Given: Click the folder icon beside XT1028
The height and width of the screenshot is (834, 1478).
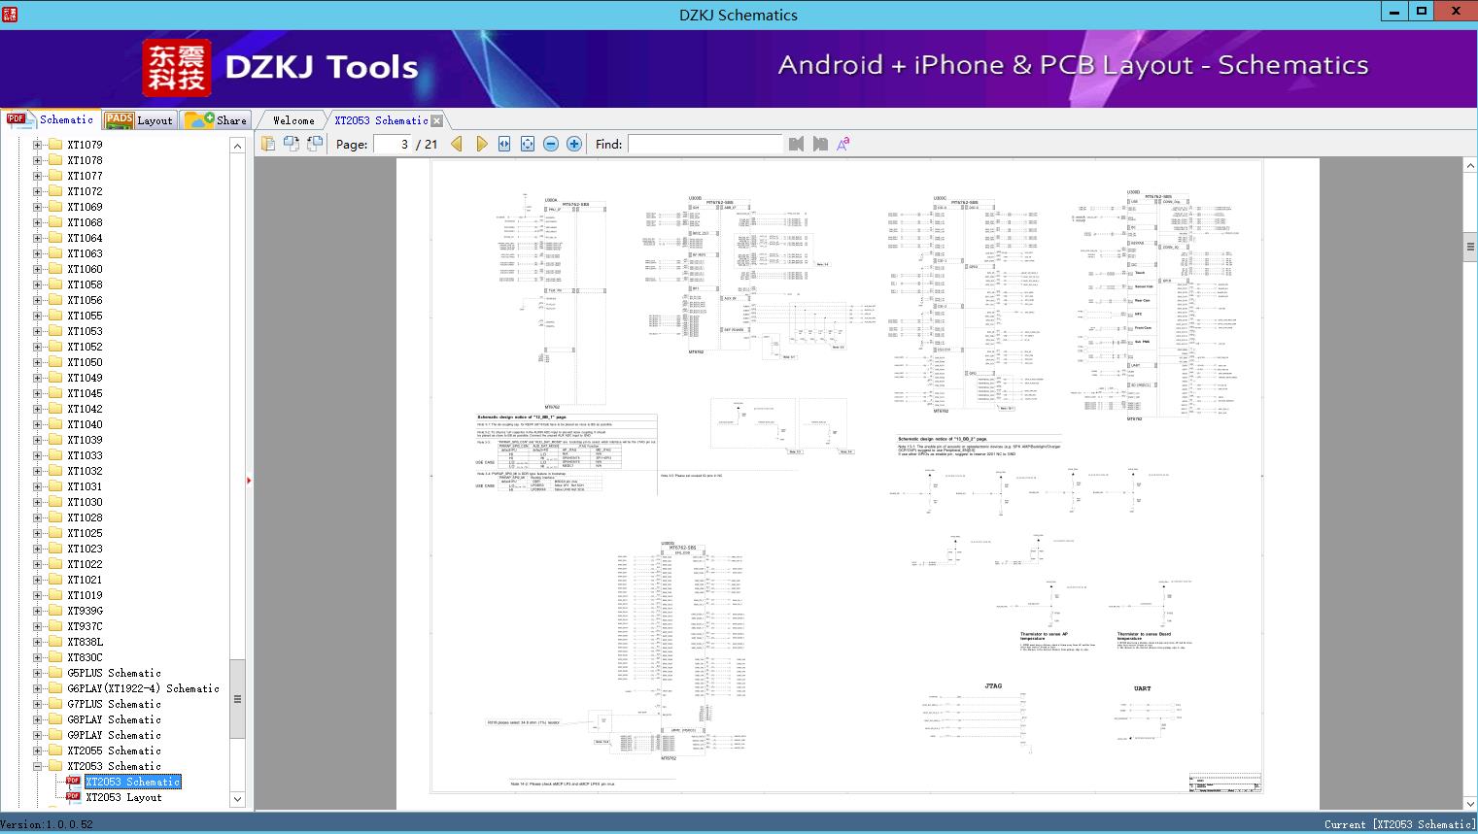Looking at the screenshot, I should click(55, 517).
